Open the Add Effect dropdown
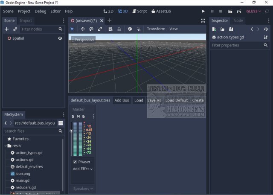The width and height of the screenshot is (273, 195). pyautogui.click(x=83, y=169)
